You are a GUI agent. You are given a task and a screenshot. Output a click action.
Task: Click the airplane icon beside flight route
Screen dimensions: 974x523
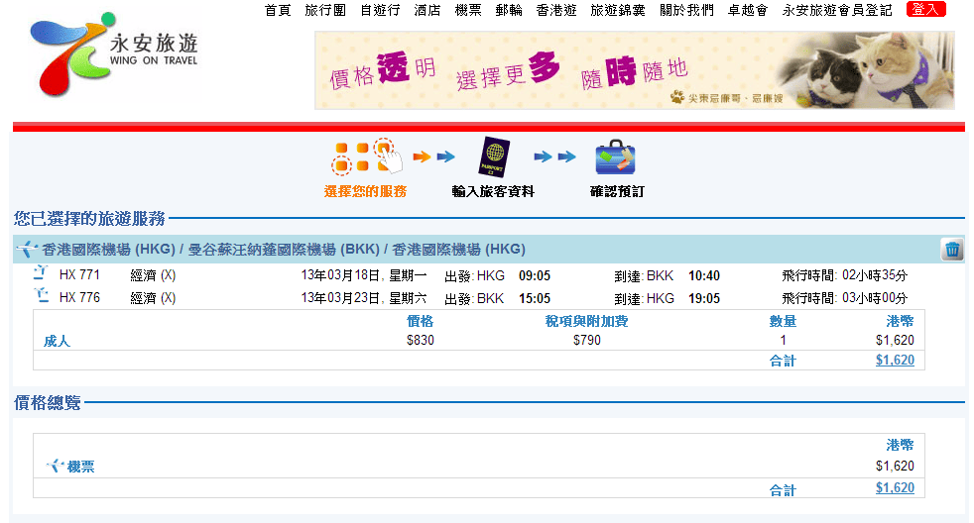point(27,250)
